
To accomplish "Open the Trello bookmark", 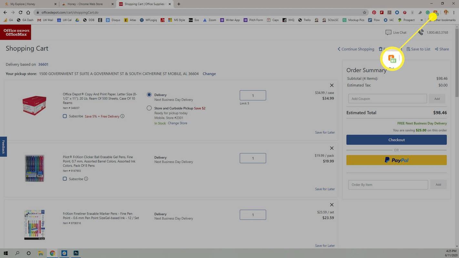I will [x=304, y=20].
